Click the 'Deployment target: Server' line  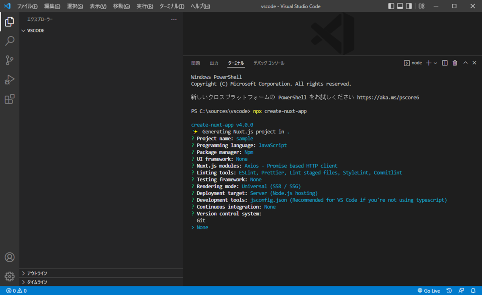click(254, 193)
